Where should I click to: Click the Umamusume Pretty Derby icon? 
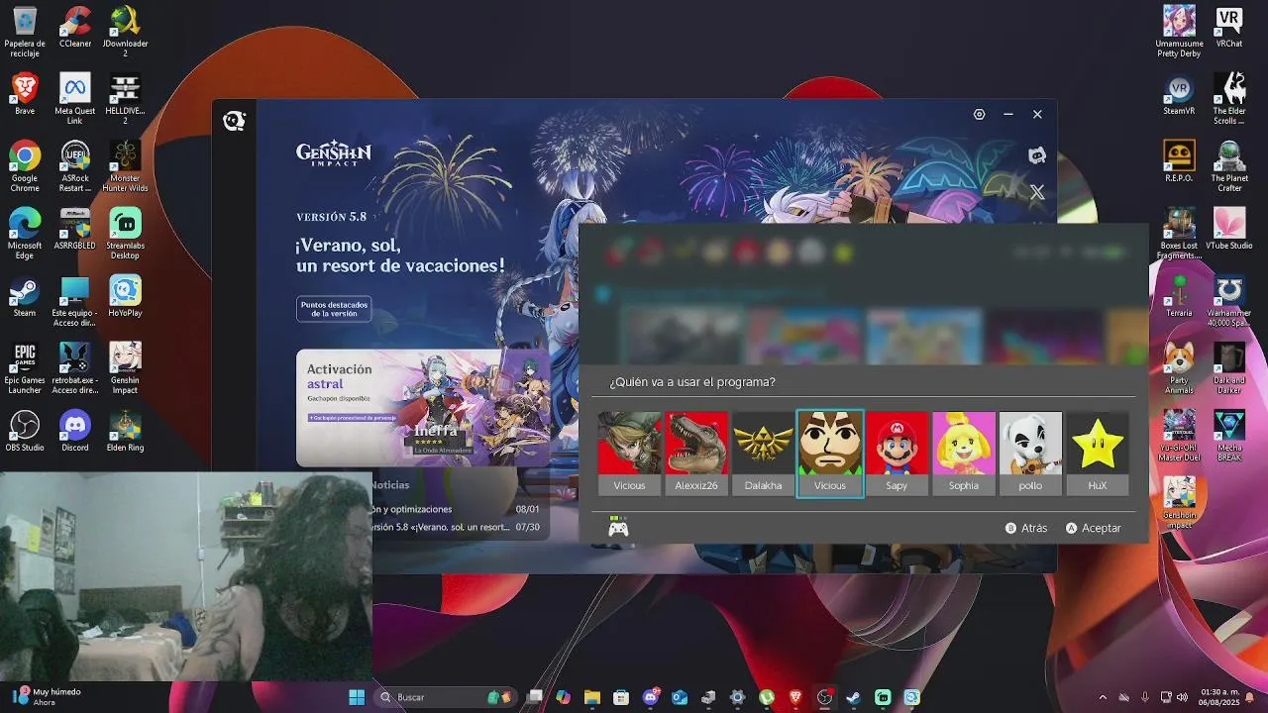pos(1179,32)
